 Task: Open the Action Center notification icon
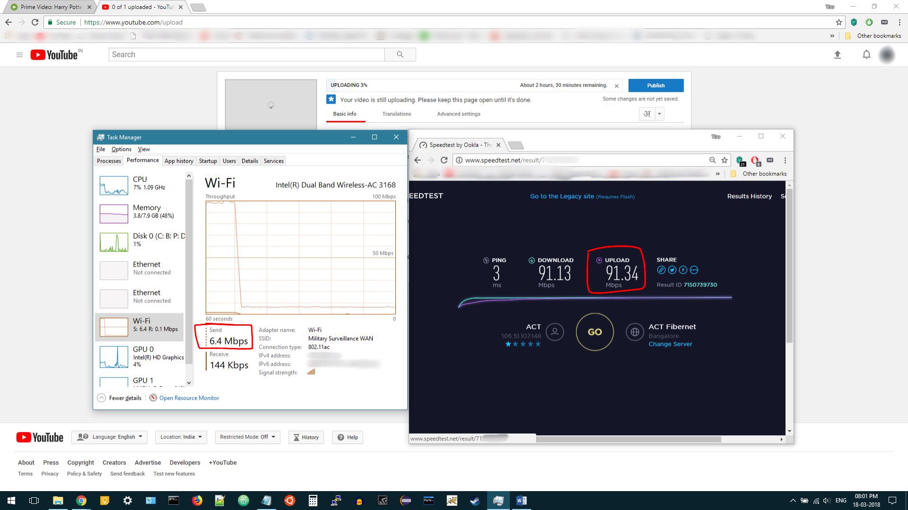click(x=892, y=501)
